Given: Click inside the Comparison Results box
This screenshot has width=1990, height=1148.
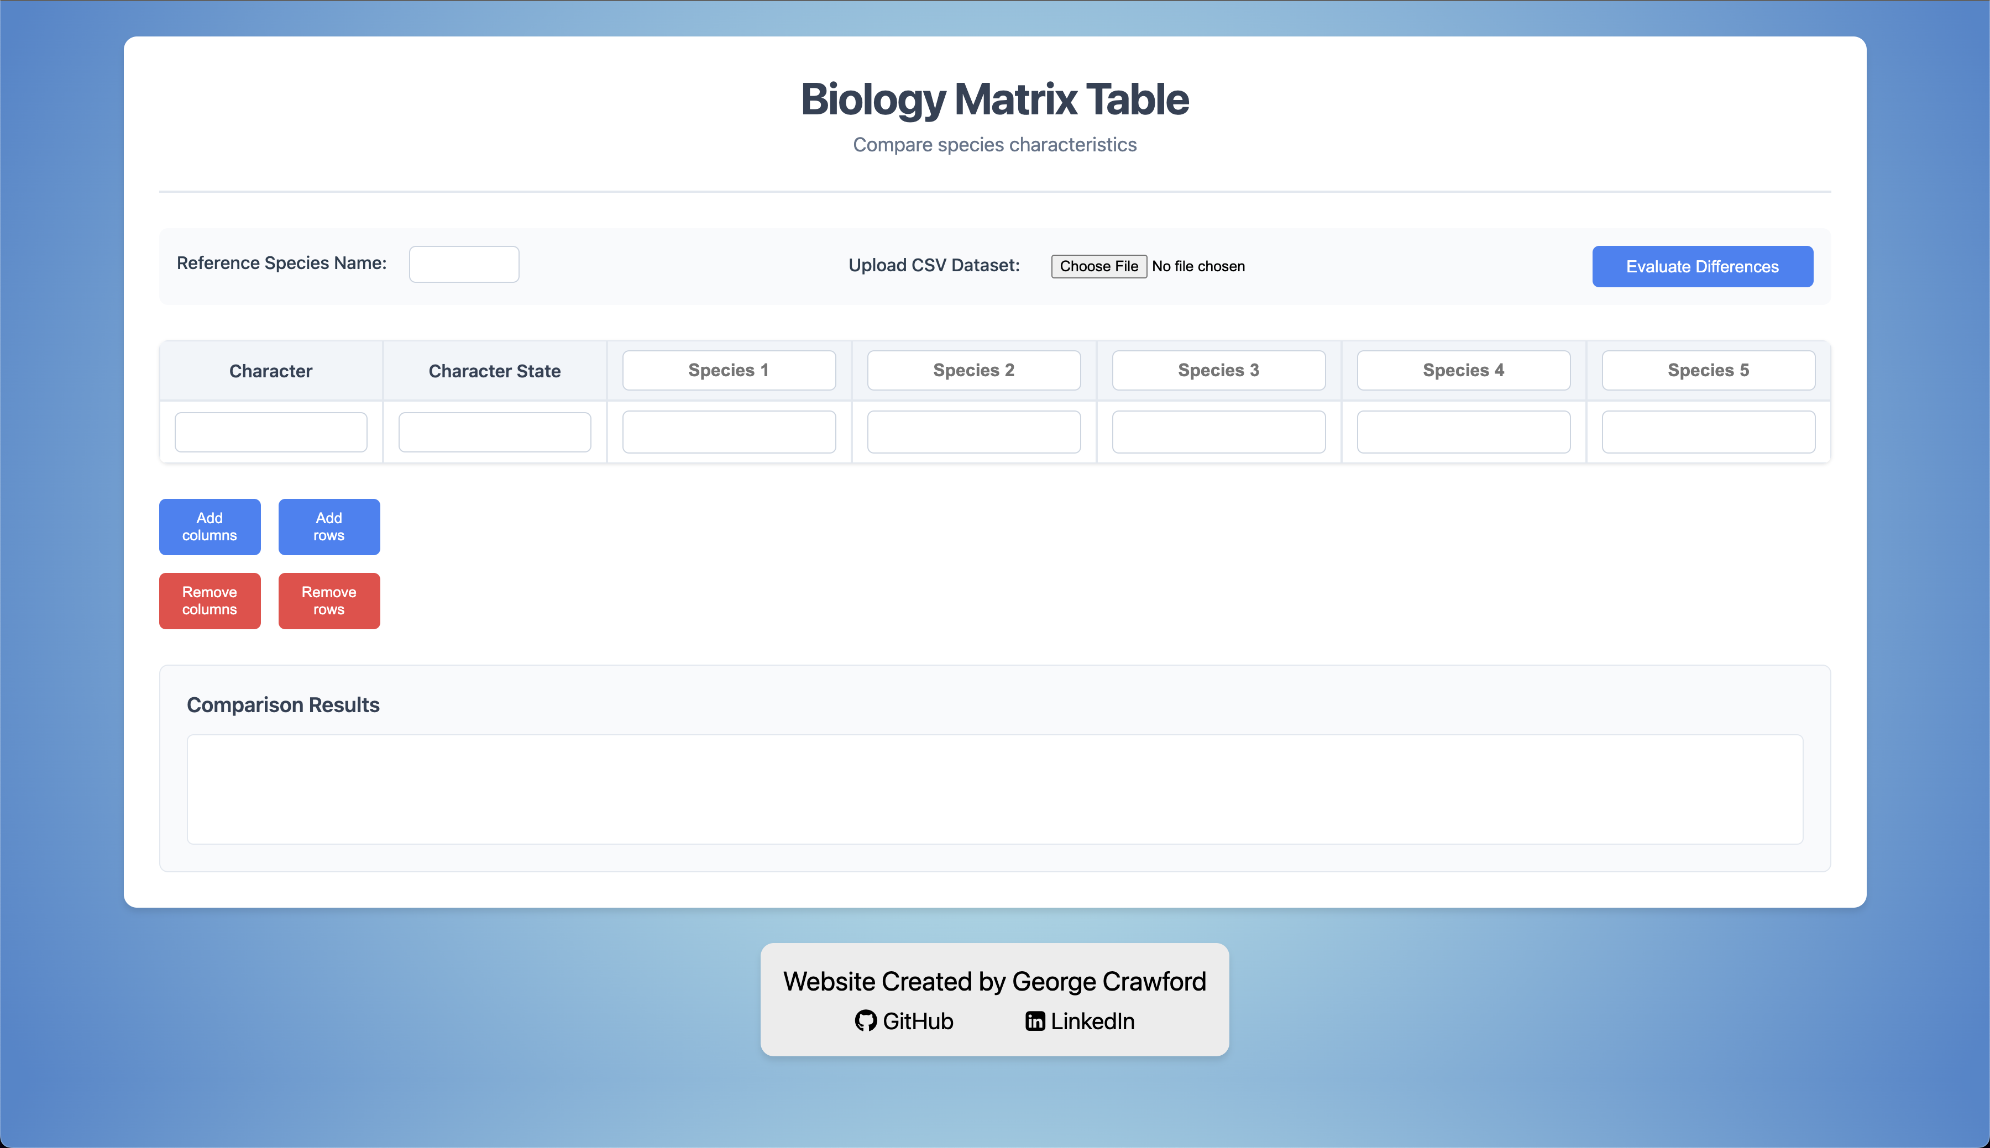Looking at the screenshot, I should (x=994, y=789).
